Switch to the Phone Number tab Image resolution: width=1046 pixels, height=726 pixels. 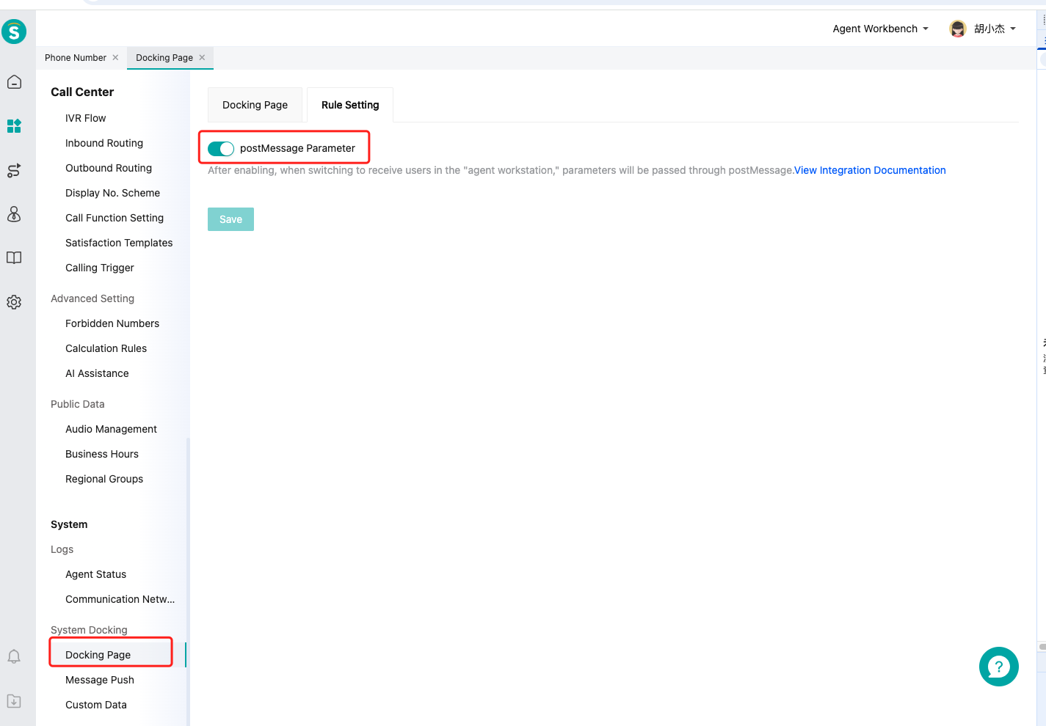(x=76, y=58)
